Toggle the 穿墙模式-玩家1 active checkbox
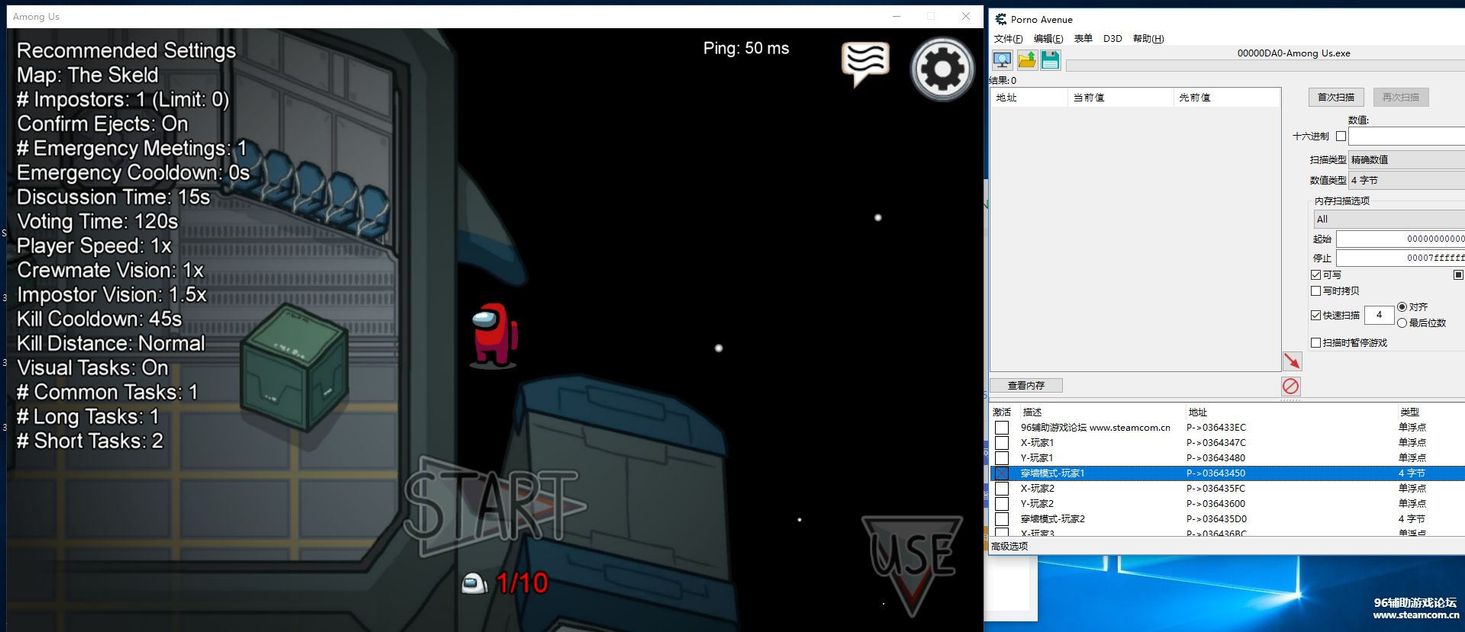 point(1002,473)
